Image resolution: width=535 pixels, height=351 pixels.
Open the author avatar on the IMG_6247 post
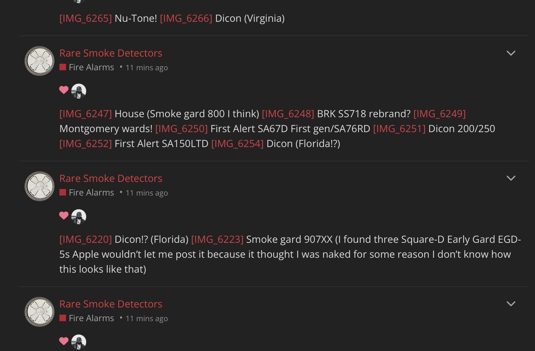[x=40, y=61]
